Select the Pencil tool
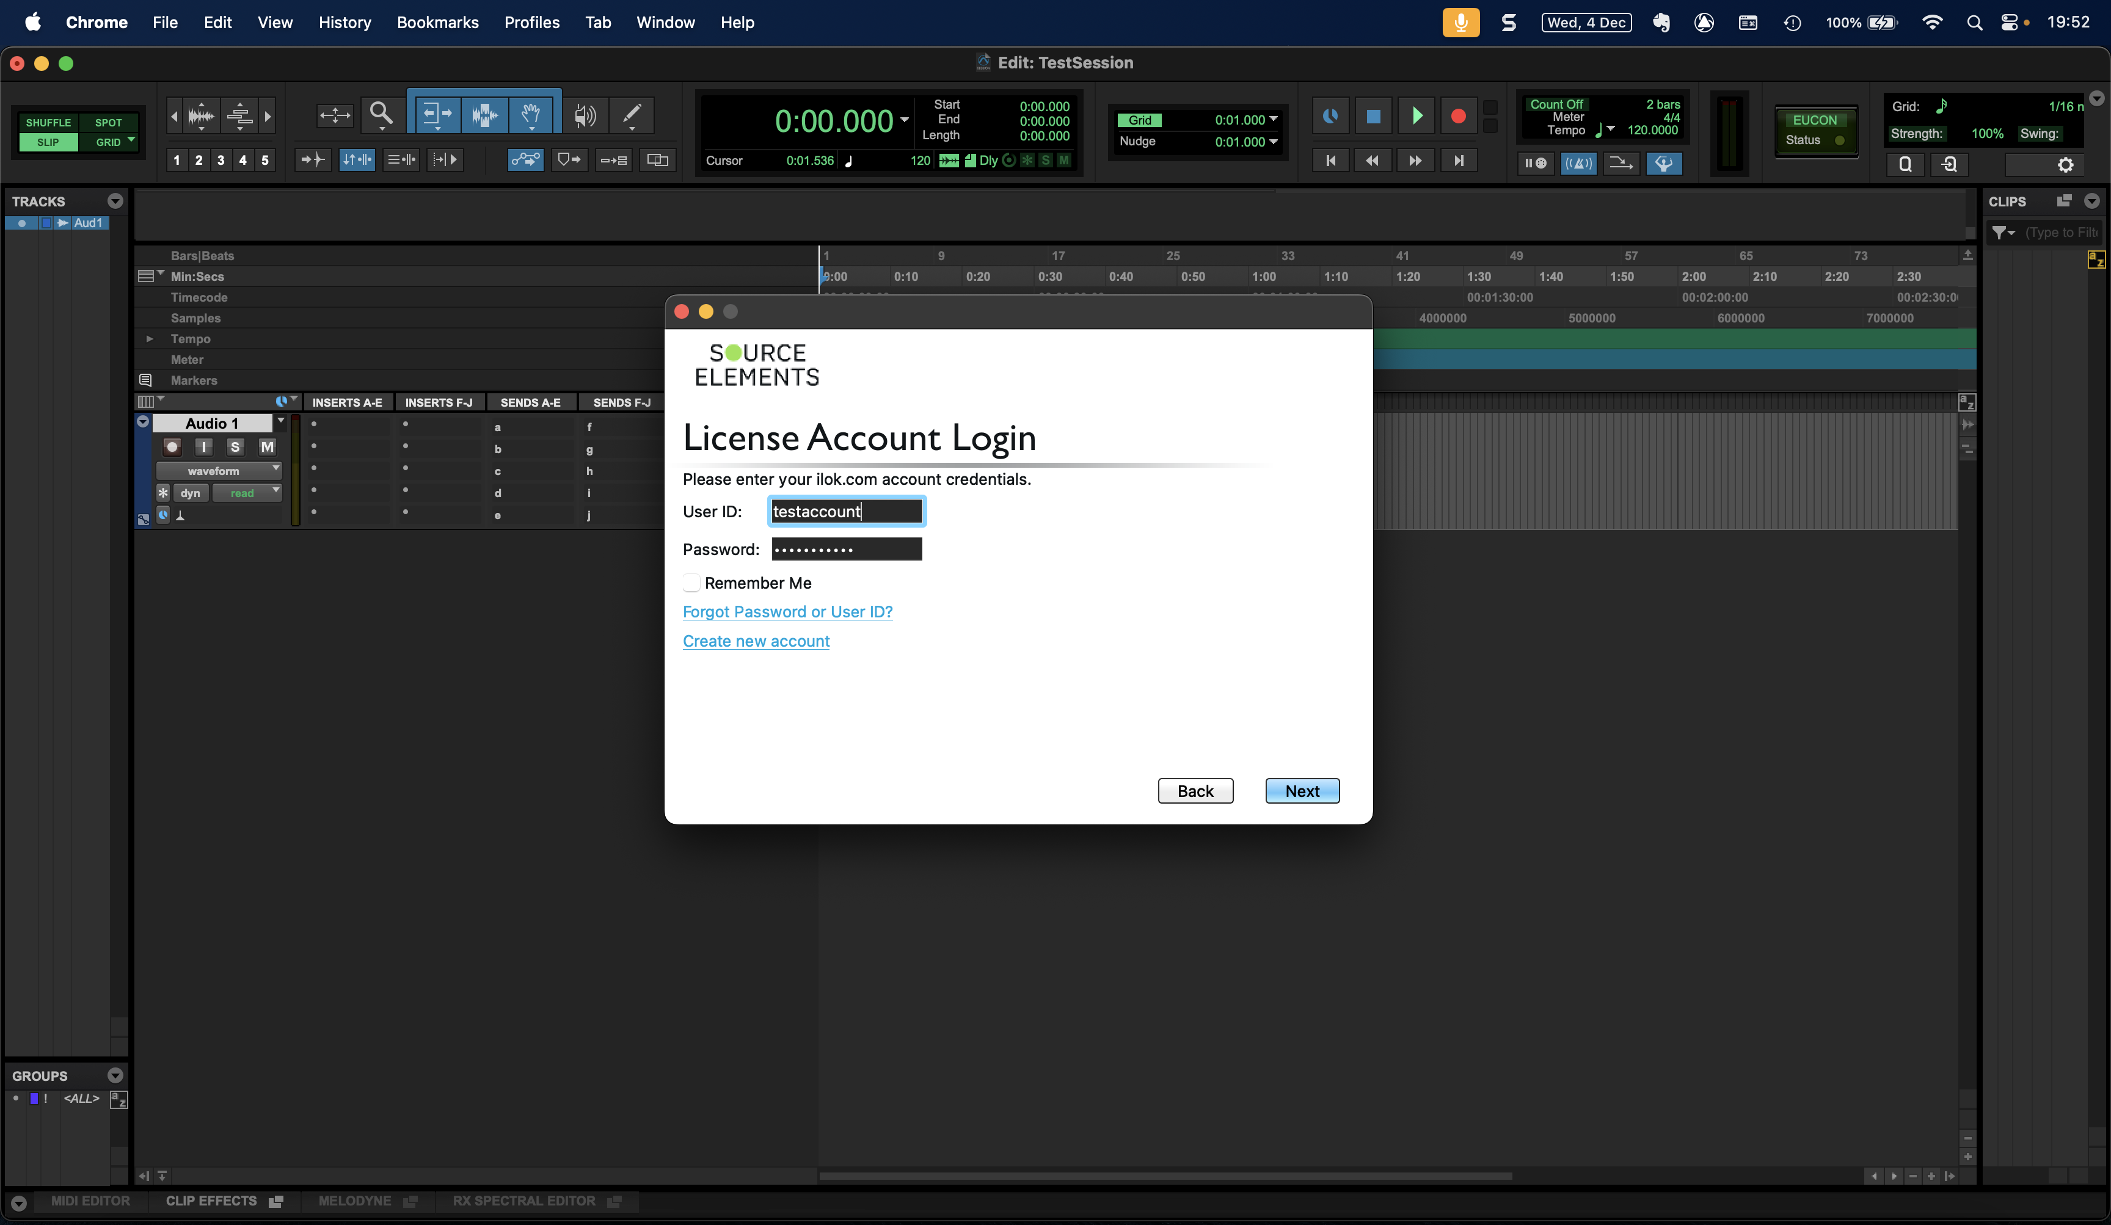2111x1225 pixels. (632, 115)
